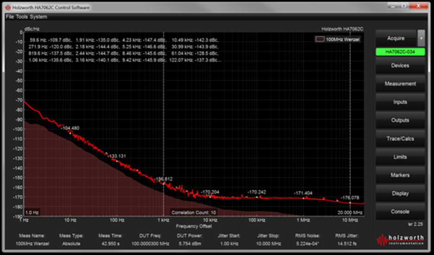The image size is (434, 255).
Task: Open the Markers panel
Action: point(400,175)
